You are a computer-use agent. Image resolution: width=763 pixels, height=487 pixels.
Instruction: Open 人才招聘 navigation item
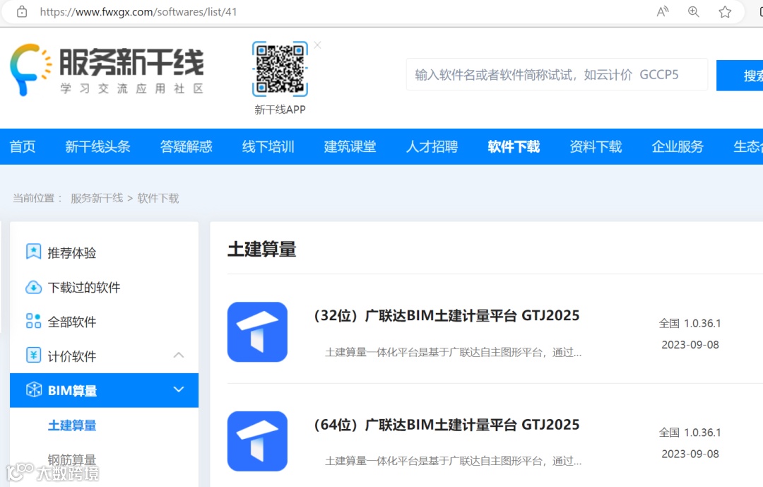tap(432, 146)
